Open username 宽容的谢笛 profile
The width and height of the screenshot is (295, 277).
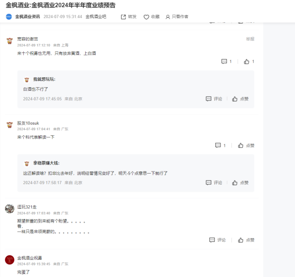(x=27, y=39)
